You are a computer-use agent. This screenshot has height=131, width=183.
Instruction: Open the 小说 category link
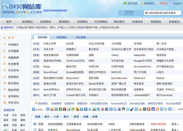(x=56, y=117)
